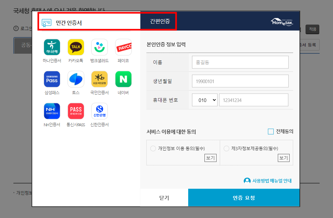Click the 이름 input field
Screen dimensions: 333x218
(x=240, y=62)
